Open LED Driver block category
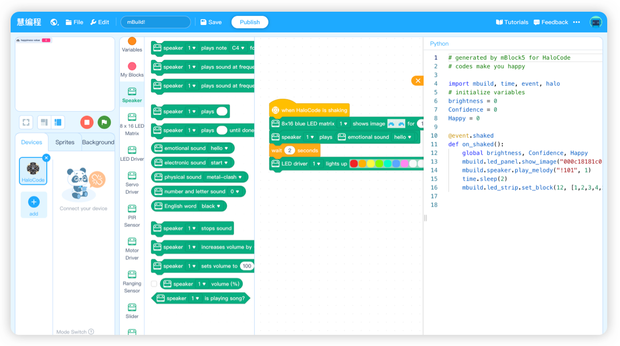Screen dimensions: 620x346 (x=132, y=154)
